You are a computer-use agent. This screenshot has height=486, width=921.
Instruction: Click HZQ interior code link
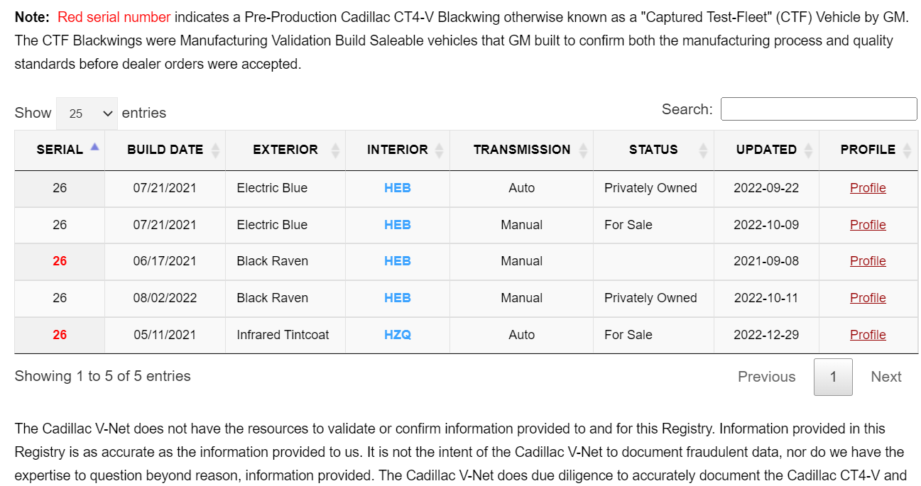[398, 335]
